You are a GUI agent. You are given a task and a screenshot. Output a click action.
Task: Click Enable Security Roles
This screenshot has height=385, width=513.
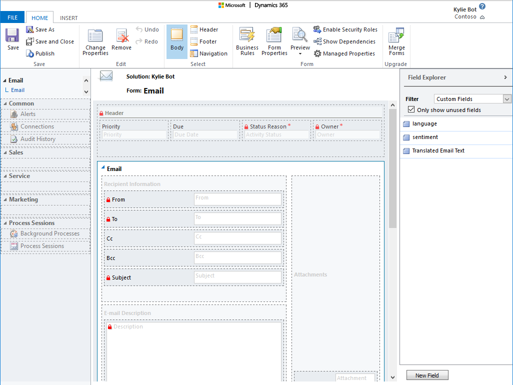pyautogui.click(x=345, y=29)
